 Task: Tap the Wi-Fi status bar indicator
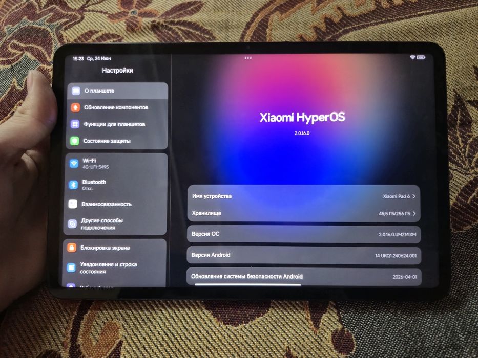(412, 57)
